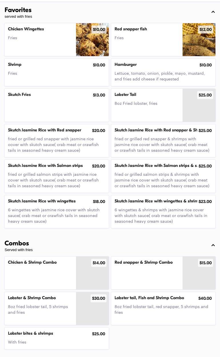Click the Favorites section heading
The height and width of the screenshot is (357, 220).
click(18, 10)
